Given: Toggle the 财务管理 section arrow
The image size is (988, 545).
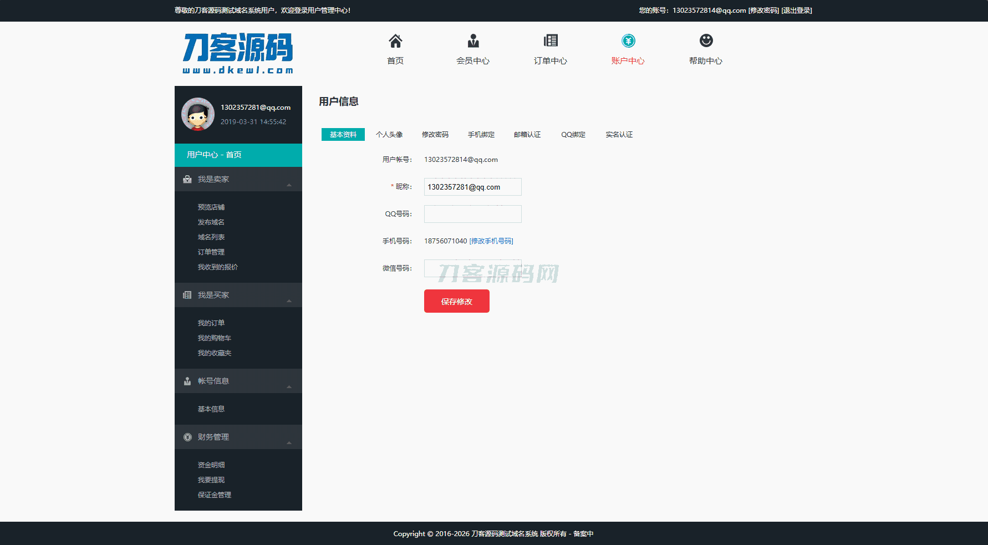Looking at the screenshot, I should coord(289,442).
